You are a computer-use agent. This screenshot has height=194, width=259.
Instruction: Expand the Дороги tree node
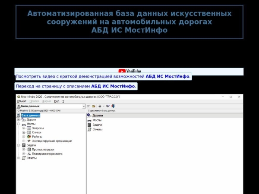pos(19,119)
